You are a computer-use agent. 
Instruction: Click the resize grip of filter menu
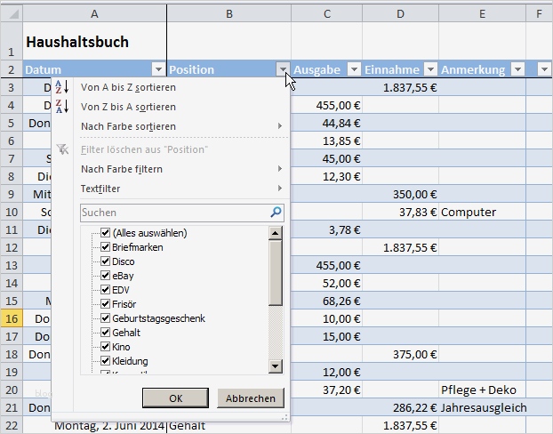pyautogui.click(x=285, y=417)
